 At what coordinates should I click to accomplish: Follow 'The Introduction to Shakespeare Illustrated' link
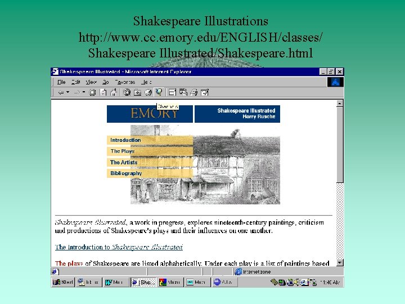tap(119, 247)
